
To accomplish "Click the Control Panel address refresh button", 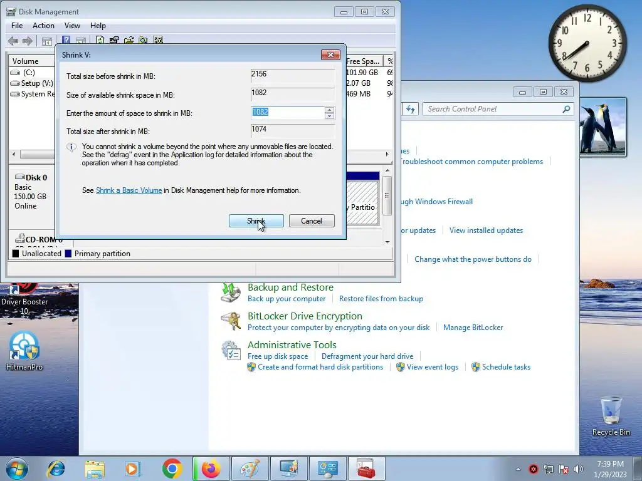I will click(410, 109).
